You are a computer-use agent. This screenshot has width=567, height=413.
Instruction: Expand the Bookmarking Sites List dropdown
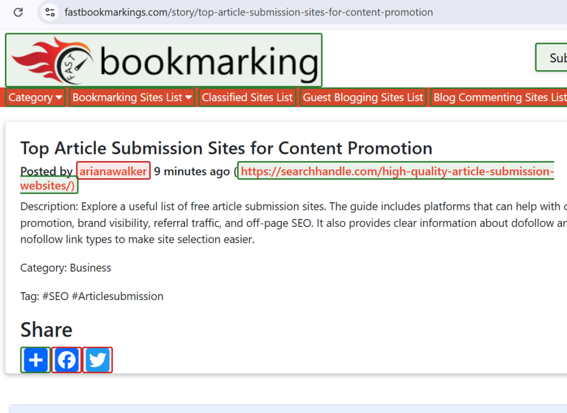pyautogui.click(x=132, y=97)
